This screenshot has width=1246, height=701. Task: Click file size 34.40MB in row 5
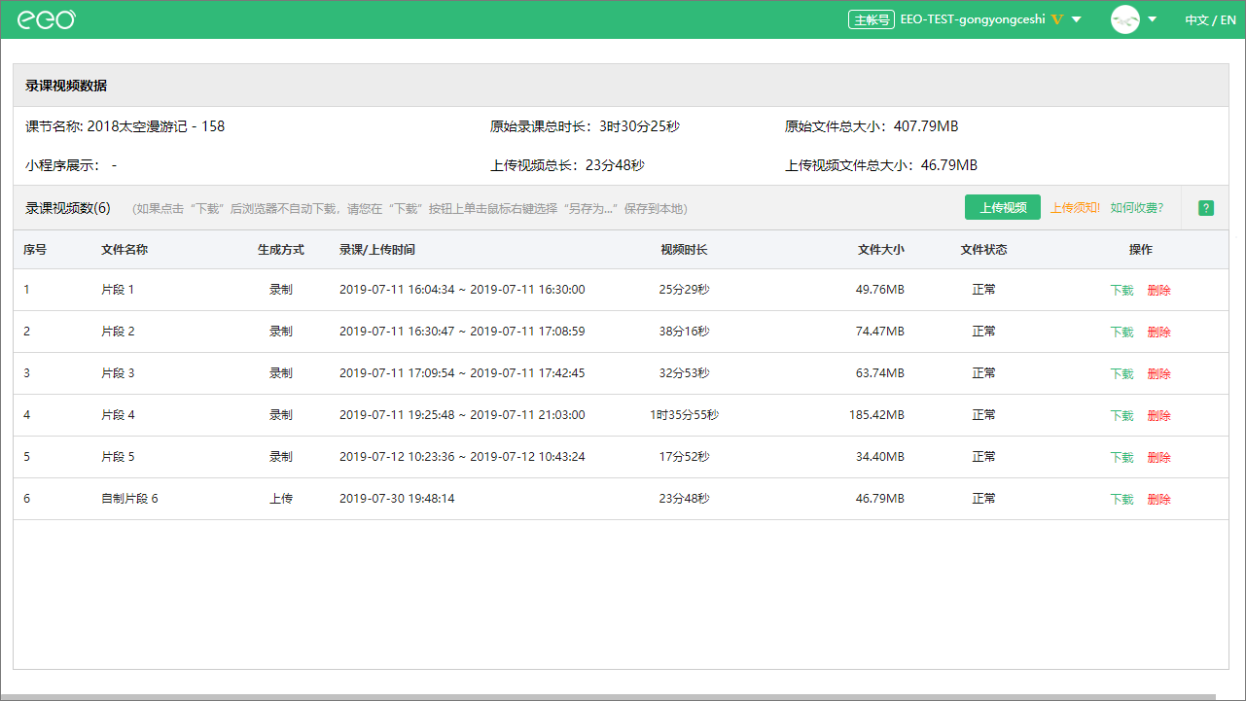pos(880,457)
